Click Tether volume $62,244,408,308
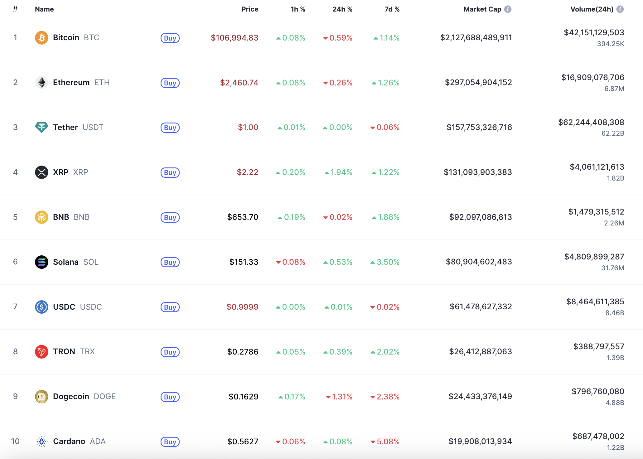This screenshot has height=459, width=643. point(591,122)
